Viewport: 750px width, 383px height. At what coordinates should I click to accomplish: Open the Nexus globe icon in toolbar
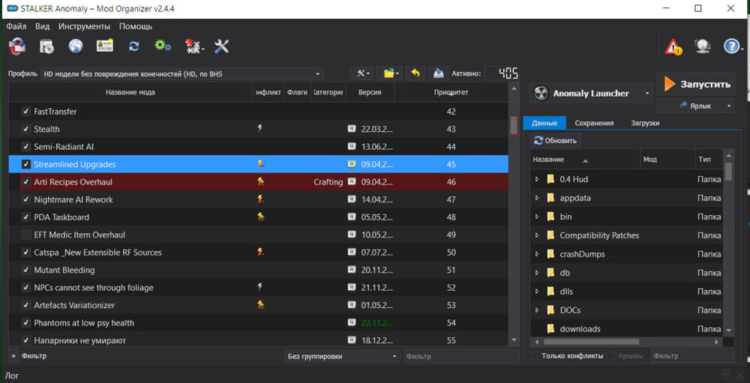click(75, 46)
